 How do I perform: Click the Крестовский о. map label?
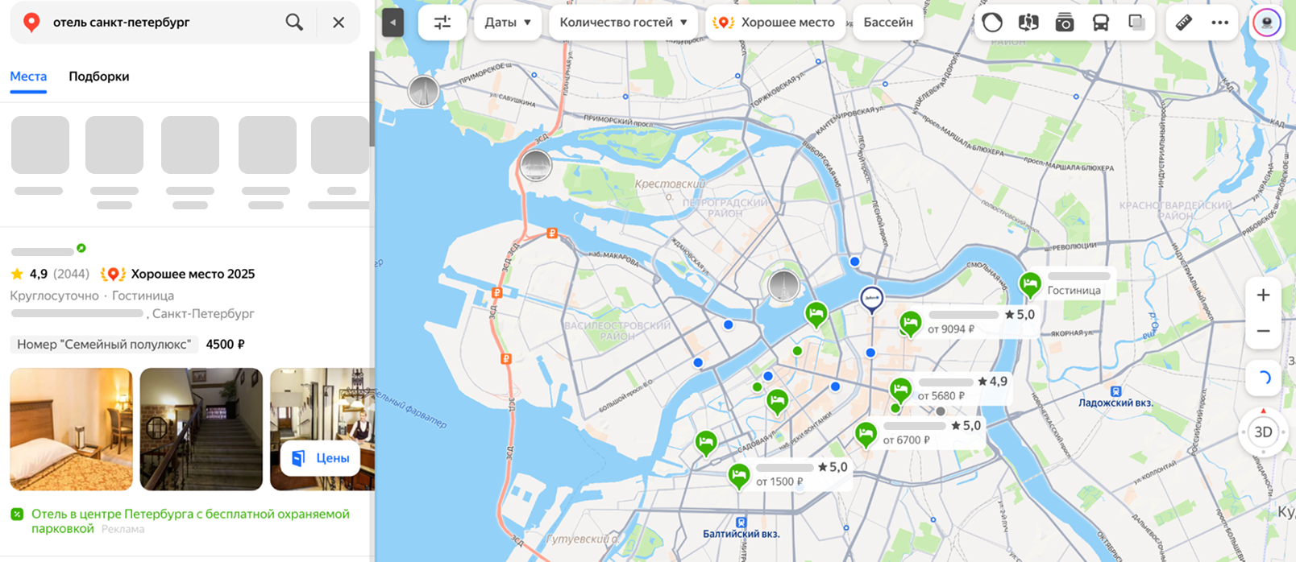click(x=670, y=188)
